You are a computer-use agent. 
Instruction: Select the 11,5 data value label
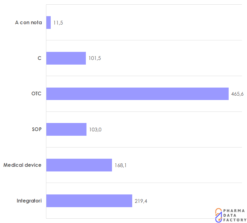click(58, 23)
